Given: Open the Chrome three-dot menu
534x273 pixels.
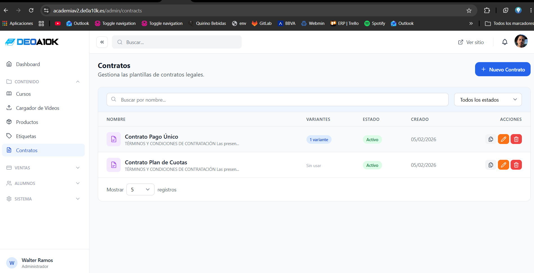Looking at the screenshot, I should click(x=531, y=10).
